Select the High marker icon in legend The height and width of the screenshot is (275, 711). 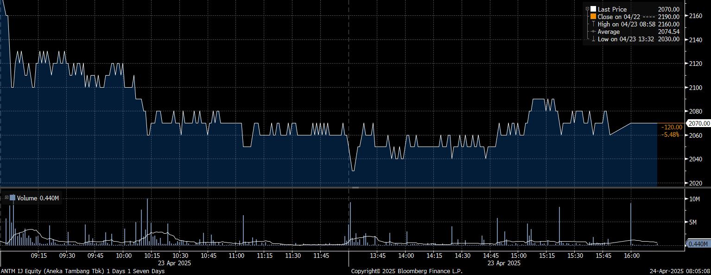[593, 24]
